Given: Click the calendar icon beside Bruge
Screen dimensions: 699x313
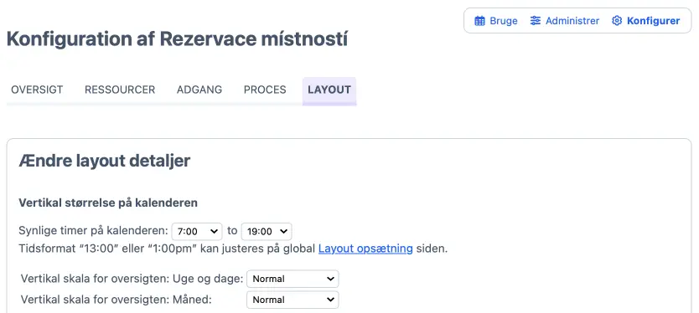Looking at the screenshot, I should [479, 21].
